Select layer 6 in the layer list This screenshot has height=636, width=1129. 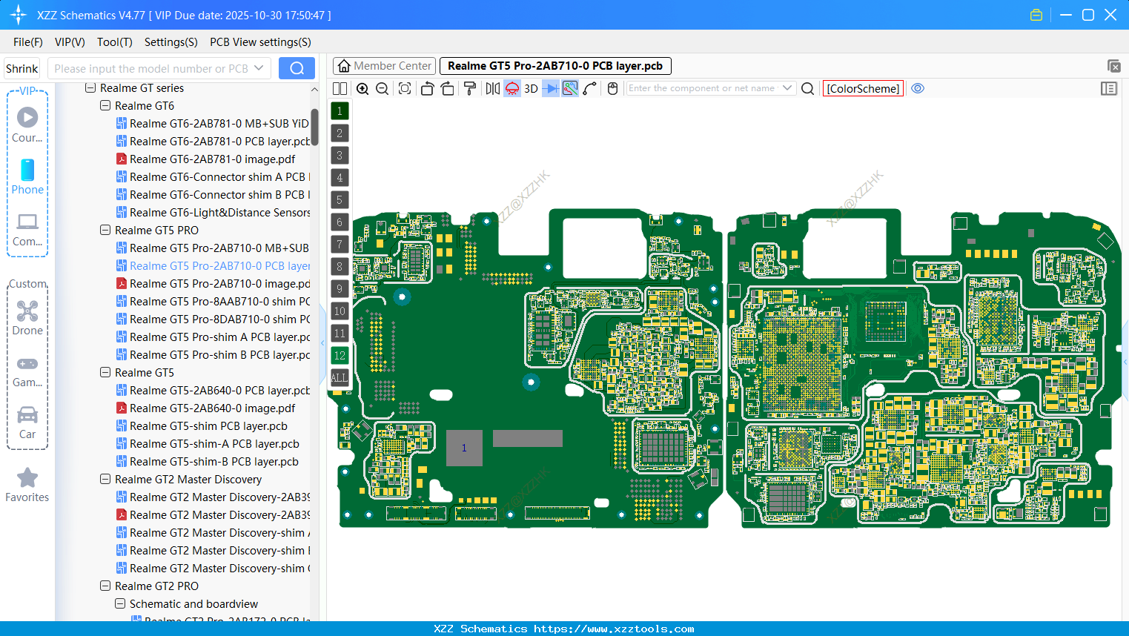point(340,222)
